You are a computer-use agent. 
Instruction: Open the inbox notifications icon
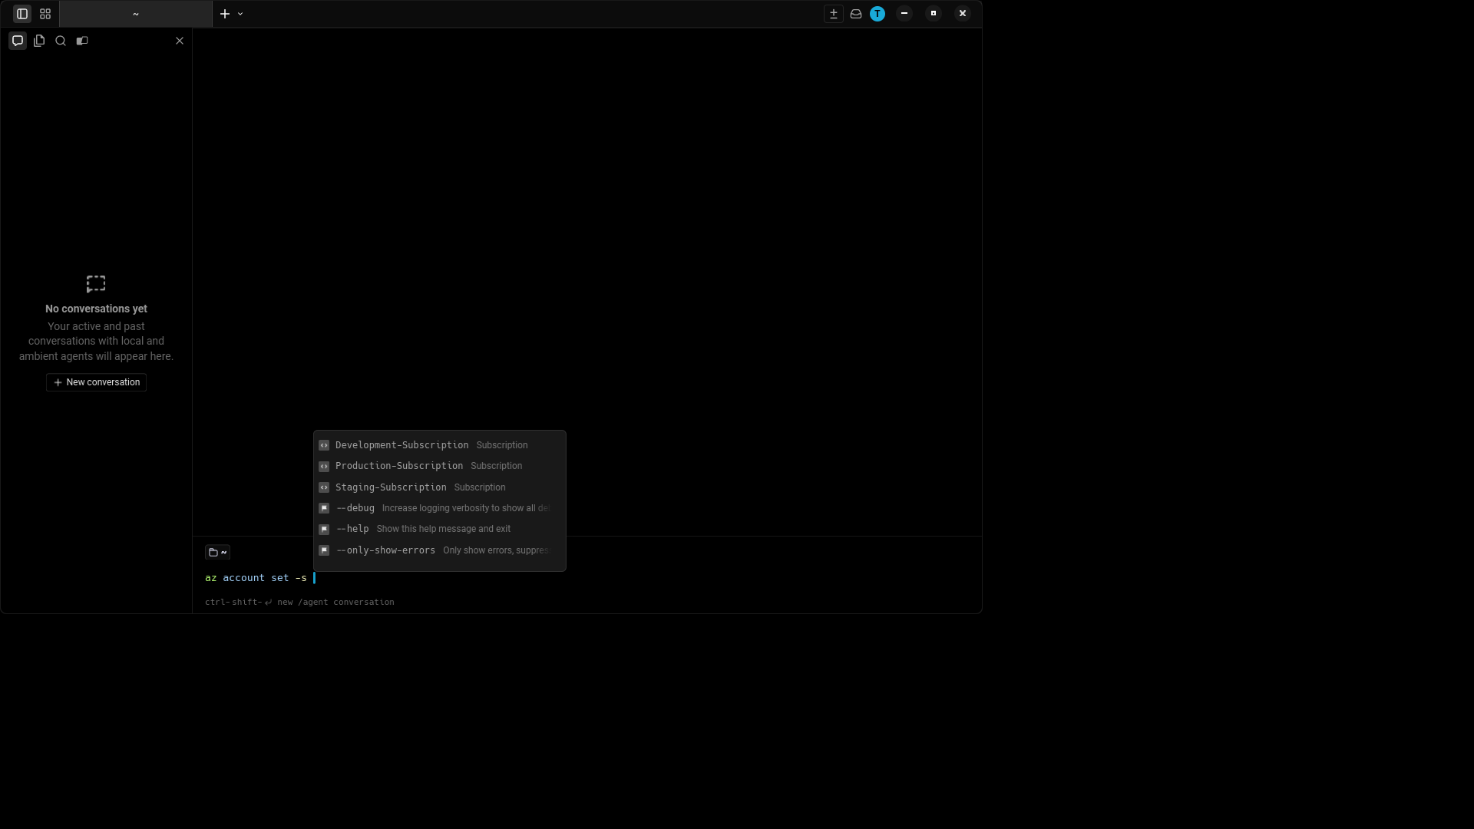(x=856, y=14)
